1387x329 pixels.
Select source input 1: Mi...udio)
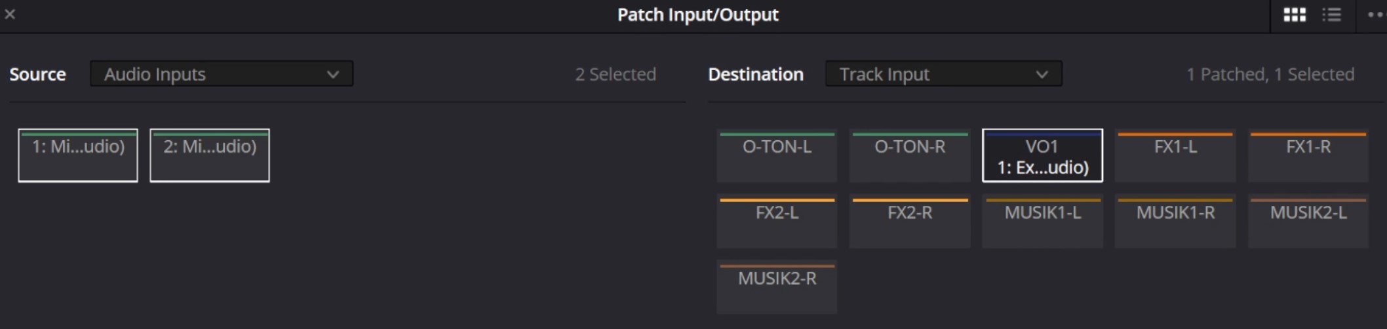pyautogui.click(x=78, y=155)
